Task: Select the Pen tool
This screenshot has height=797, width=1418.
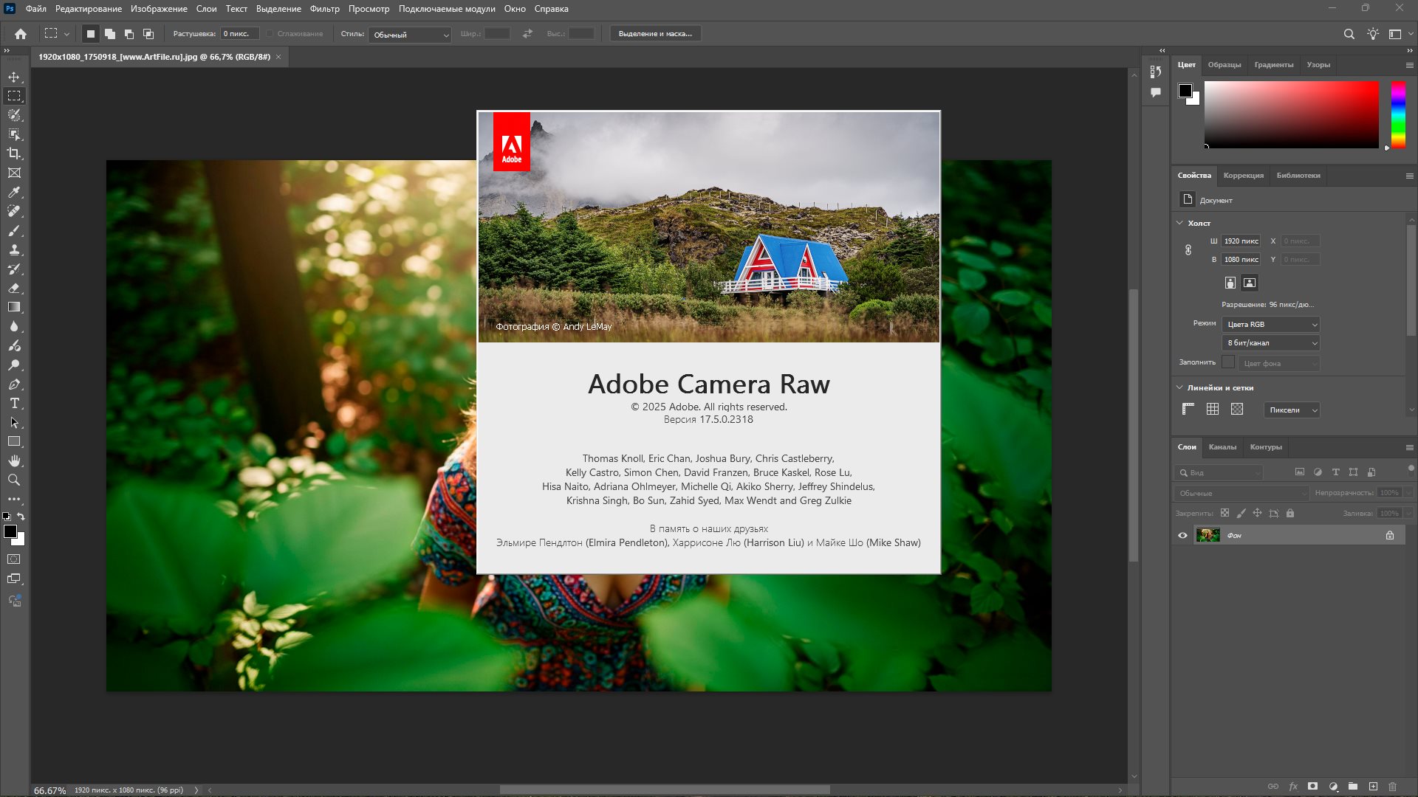Action: (x=14, y=384)
